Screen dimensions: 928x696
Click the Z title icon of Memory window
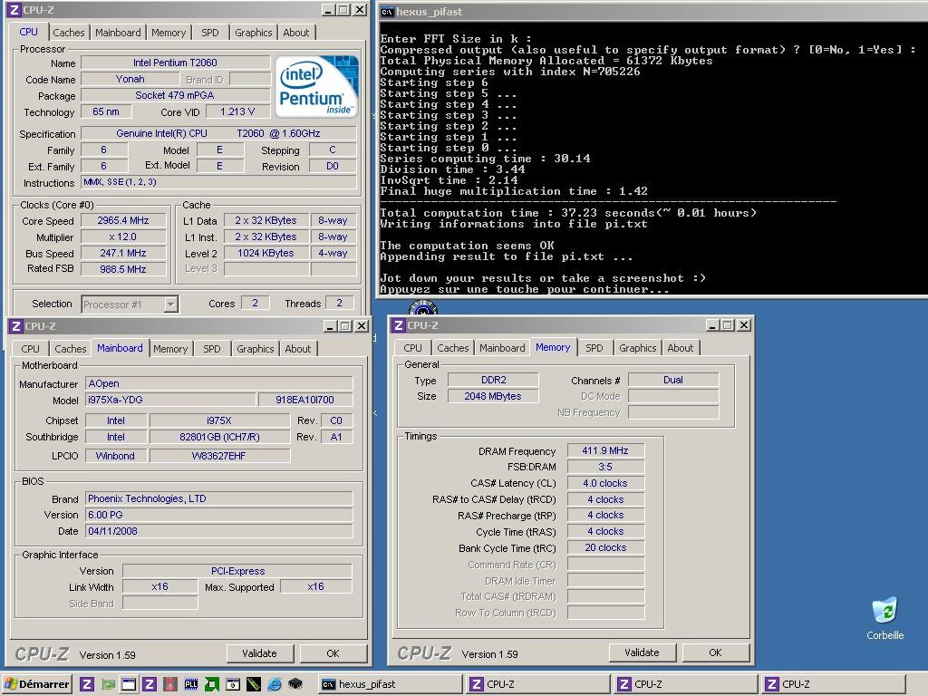399,325
